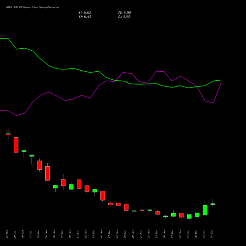
Task: Select the 04 Dec date label
Action: pos(212,234)
